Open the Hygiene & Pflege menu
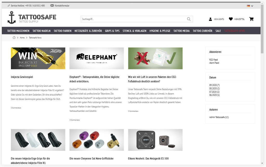Viewport: 266px width, 167px height. 160,31
